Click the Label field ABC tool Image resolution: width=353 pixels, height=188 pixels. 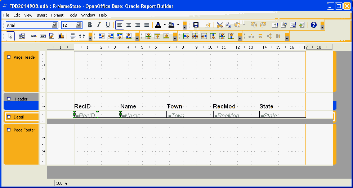(34, 36)
